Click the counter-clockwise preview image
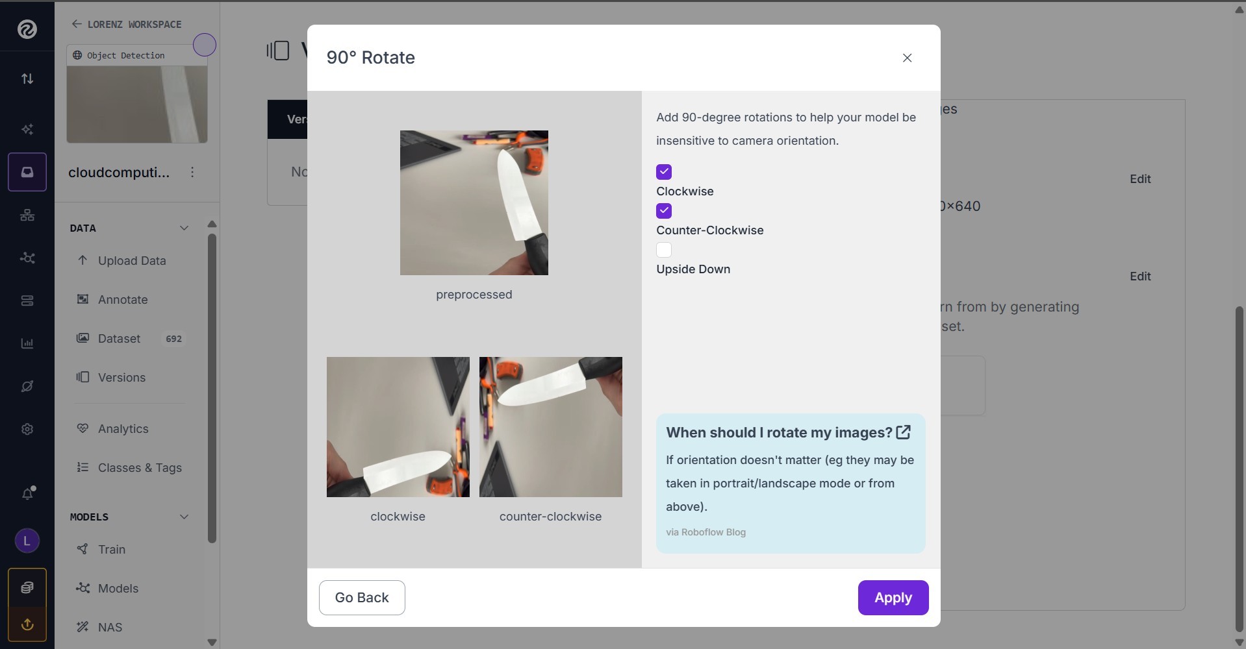 [551, 427]
